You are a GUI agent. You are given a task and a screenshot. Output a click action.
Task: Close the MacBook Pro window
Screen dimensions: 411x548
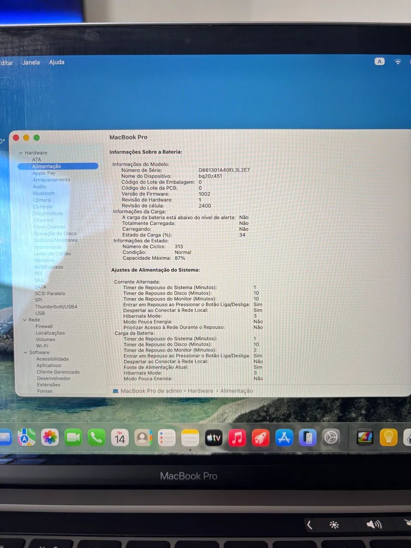pyautogui.click(x=16, y=137)
